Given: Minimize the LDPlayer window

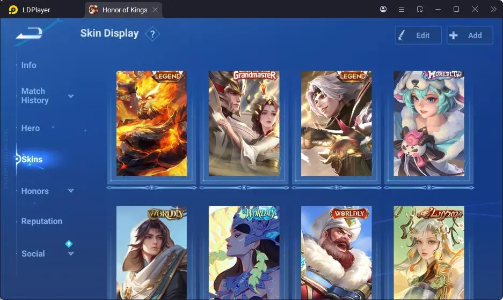Looking at the screenshot, I should point(438,9).
